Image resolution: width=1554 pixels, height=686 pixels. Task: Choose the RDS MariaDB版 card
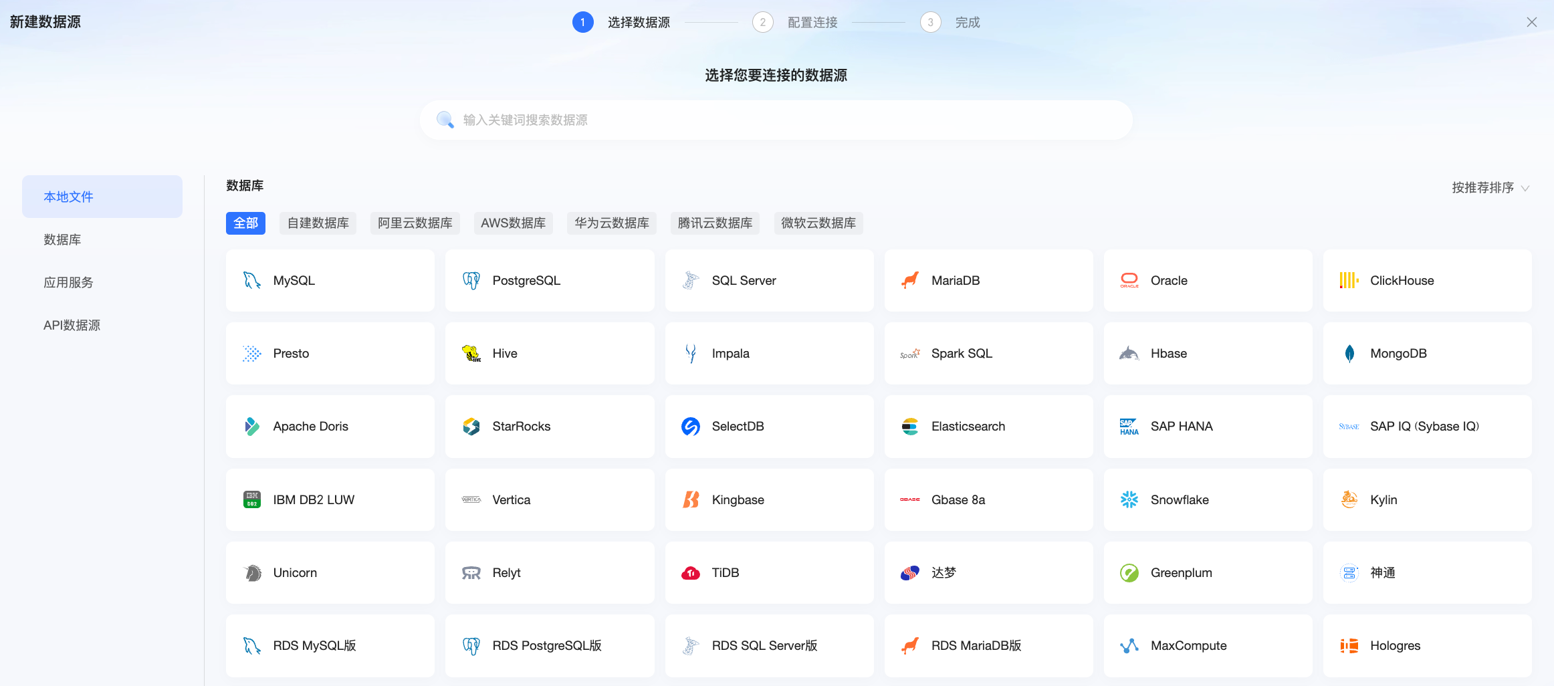pyautogui.click(x=988, y=646)
